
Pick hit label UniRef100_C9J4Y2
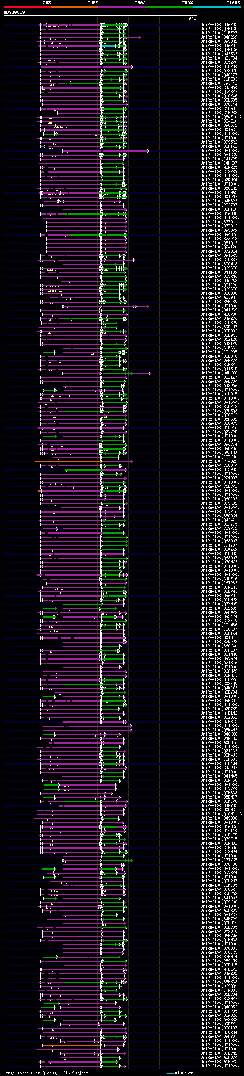219,84
